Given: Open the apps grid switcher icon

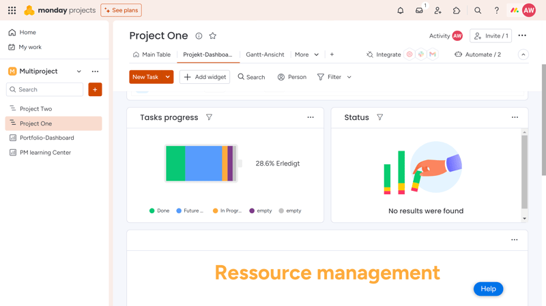Looking at the screenshot, I should click(12, 10).
